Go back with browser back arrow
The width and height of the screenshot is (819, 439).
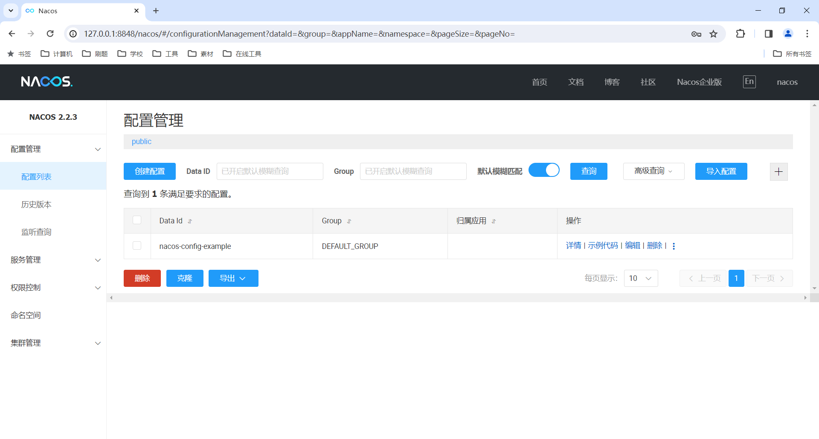tap(12, 34)
